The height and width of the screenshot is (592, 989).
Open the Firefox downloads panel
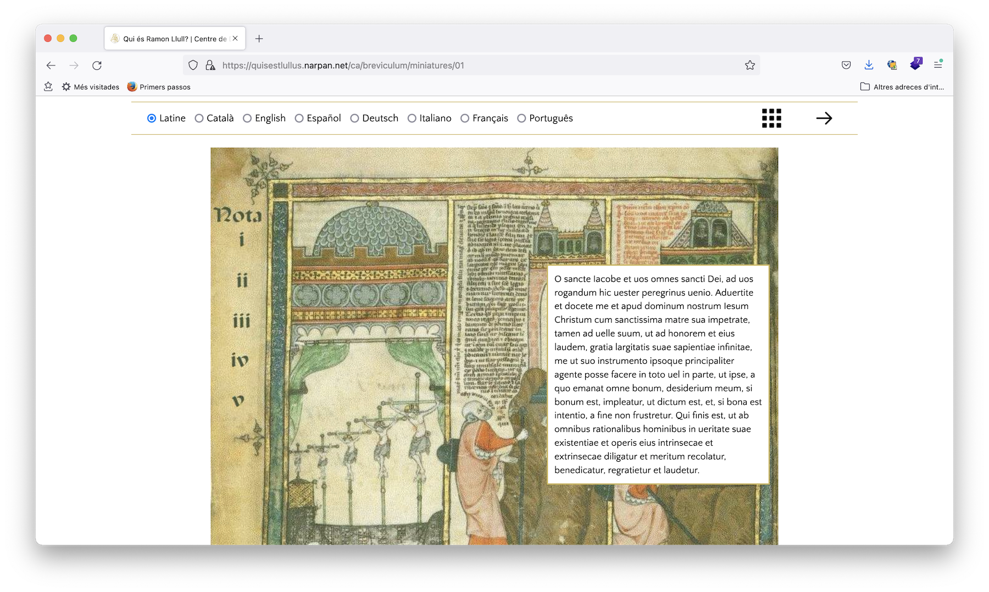tap(869, 65)
